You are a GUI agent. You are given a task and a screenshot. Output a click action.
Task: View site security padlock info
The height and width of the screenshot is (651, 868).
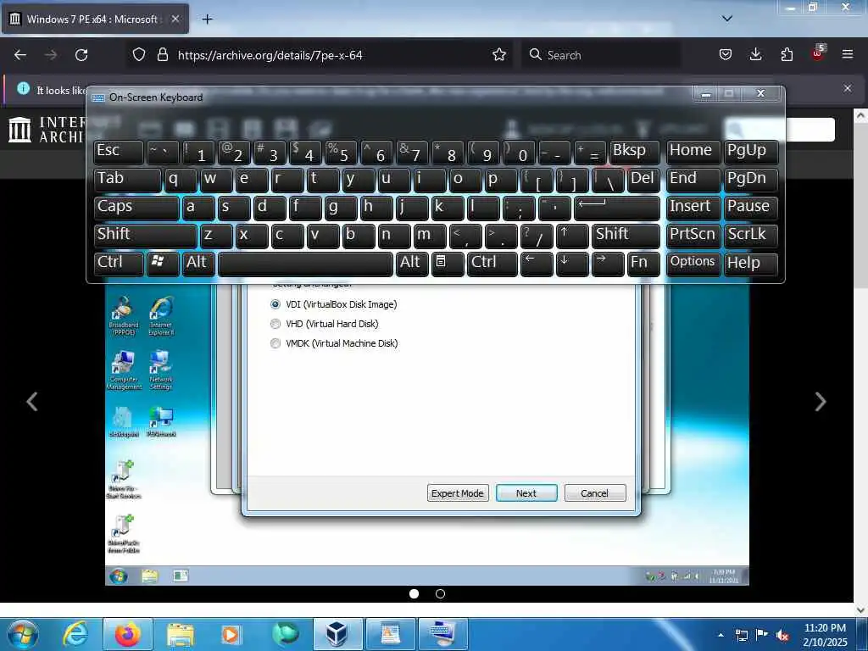click(162, 55)
